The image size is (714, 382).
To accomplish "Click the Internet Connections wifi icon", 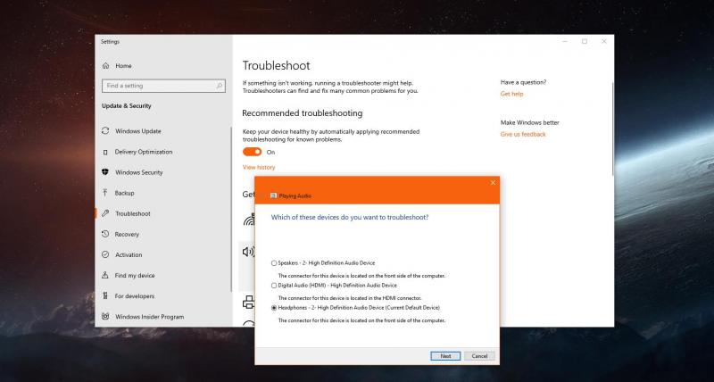I will pyautogui.click(x=249, y=220).
